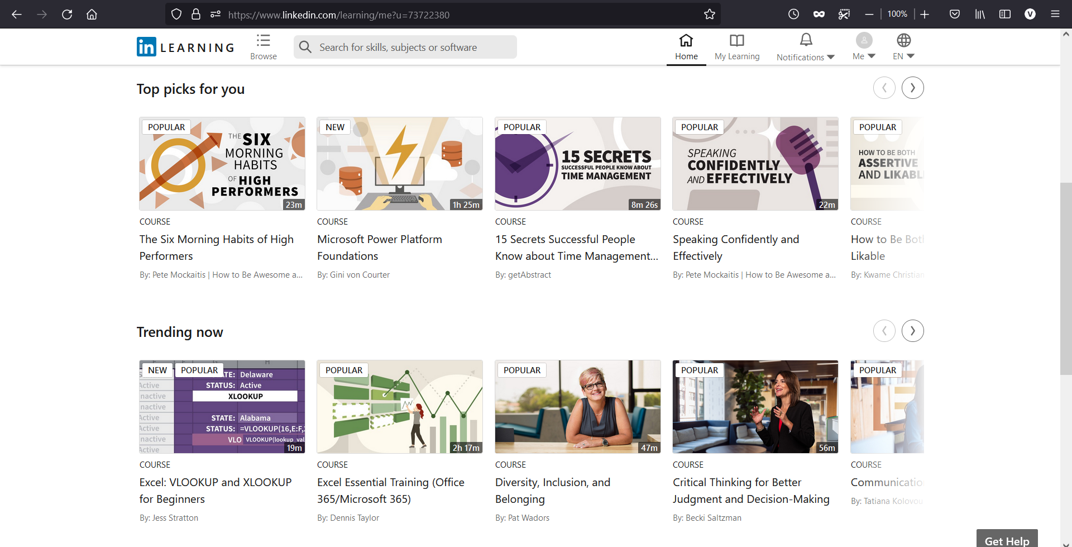The height and width of the screenshot is (547, 1072).
Task: Open Excel VLOOKUP and XLOOKUP thumbnail
Action: coord(222,407)
